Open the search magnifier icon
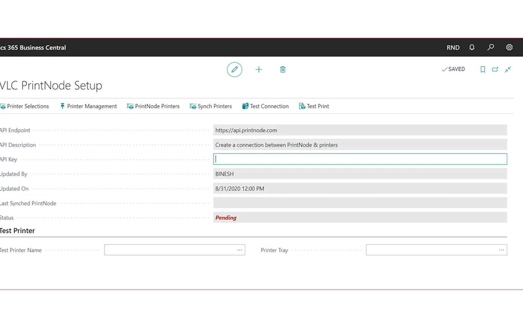This screenshot has width=523, height=327. click(x=491, y=47)
